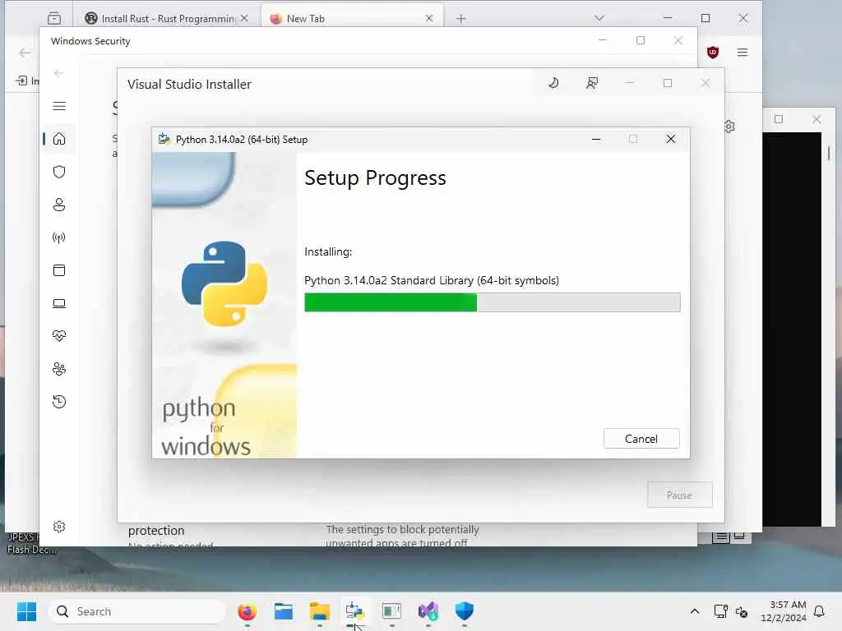Open Device performance & health icon

point(59,336)
